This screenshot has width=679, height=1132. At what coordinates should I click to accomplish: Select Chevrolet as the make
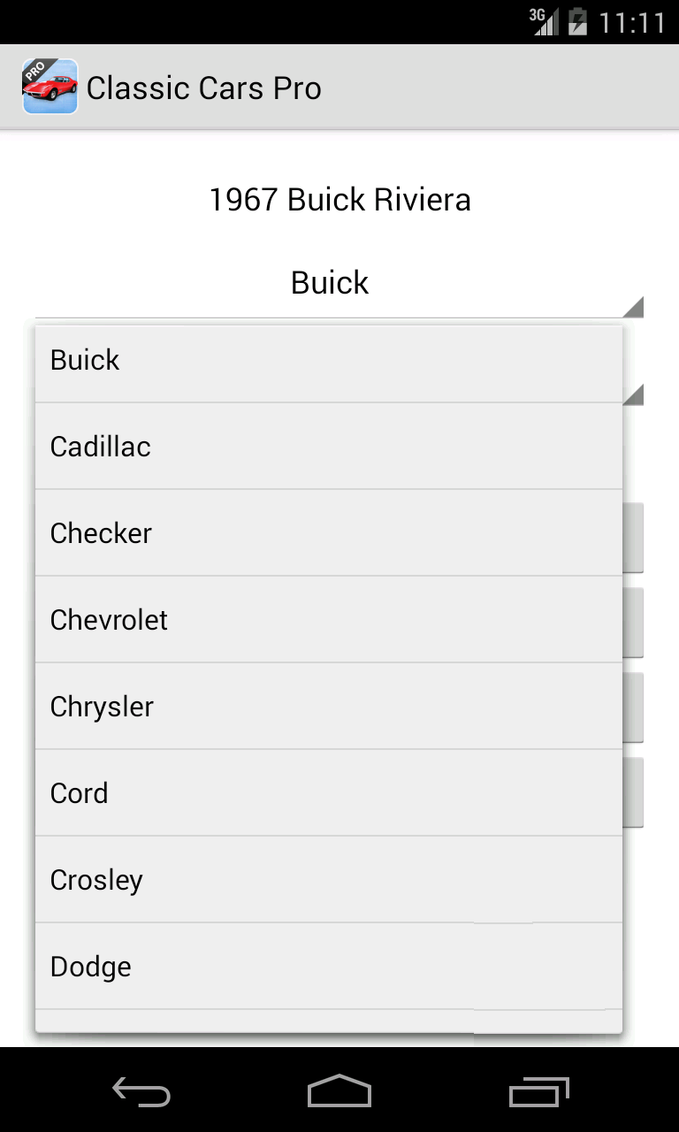pos(329,620)
